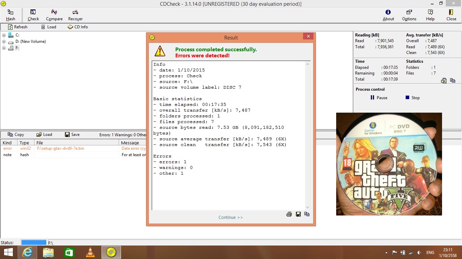Select the setup-gtav-dvd9-7e.bin error row
The width and height of the screenshot is (462, 259).
coord(61,148)
